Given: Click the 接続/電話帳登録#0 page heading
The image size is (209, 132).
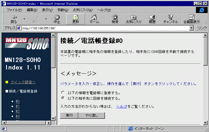Looking at the screenshot, I should tap(91, 41).
